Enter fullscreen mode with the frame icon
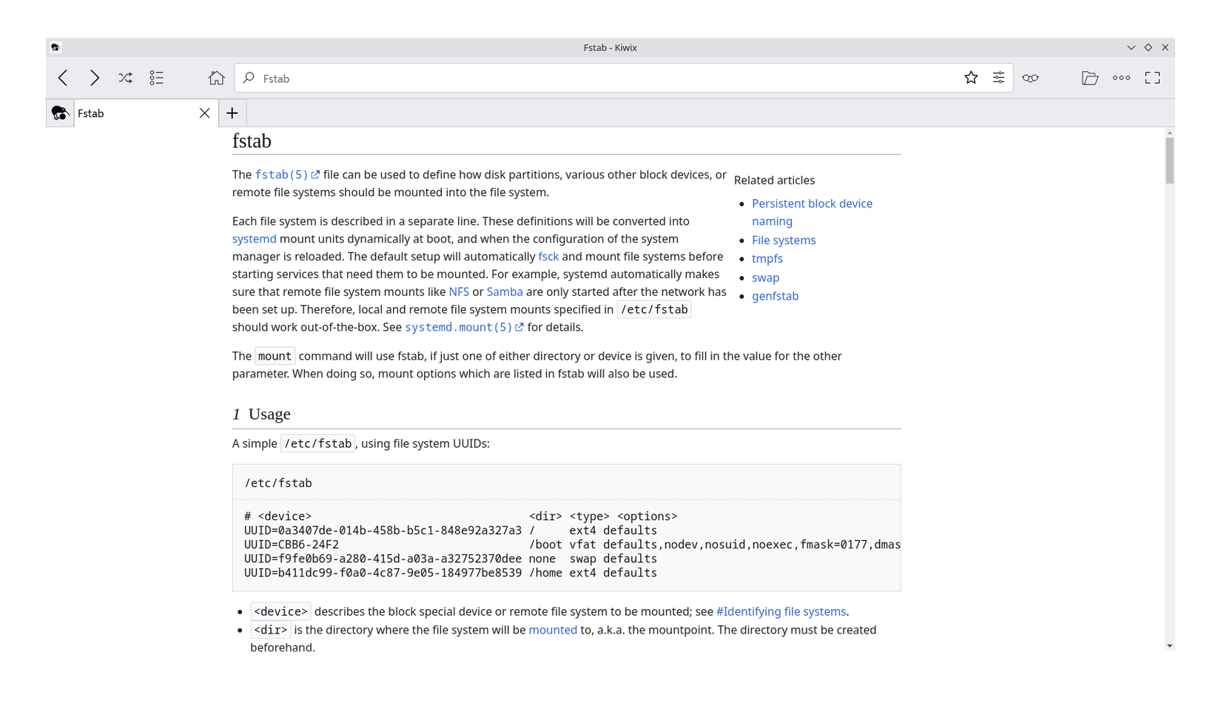This screenshot has height=706, width=1221. coord(1152,78)
